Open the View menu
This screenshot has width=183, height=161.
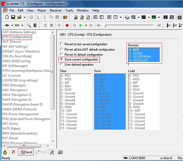click(x=30, y=10)
